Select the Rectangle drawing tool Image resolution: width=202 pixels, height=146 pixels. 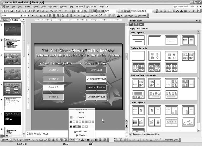41,139
